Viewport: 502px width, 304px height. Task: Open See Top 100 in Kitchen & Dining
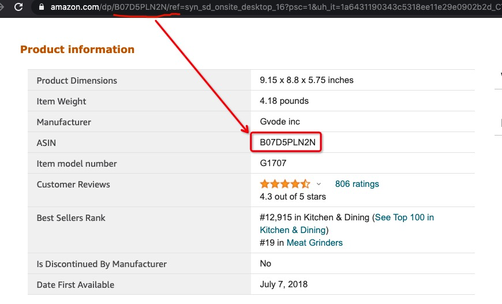(x=404, y=217)
